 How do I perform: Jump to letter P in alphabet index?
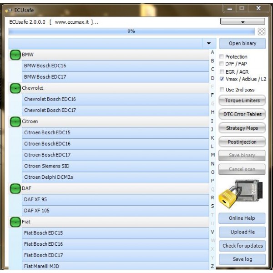[x=212, y=181]
